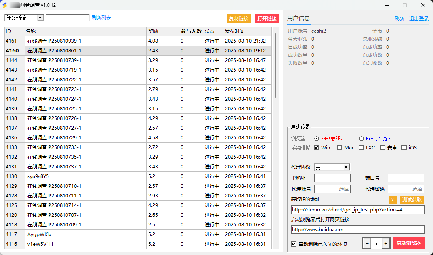The width and height of the screenshot is (433, 255).
Task: Uncheck the Win system simulation checkbox
Action: [317, 148]
